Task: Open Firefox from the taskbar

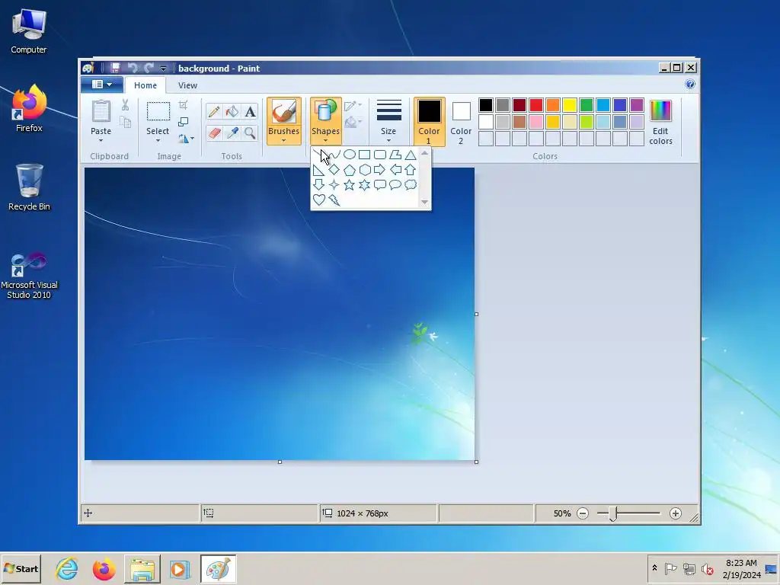Action: coord(104,569)
